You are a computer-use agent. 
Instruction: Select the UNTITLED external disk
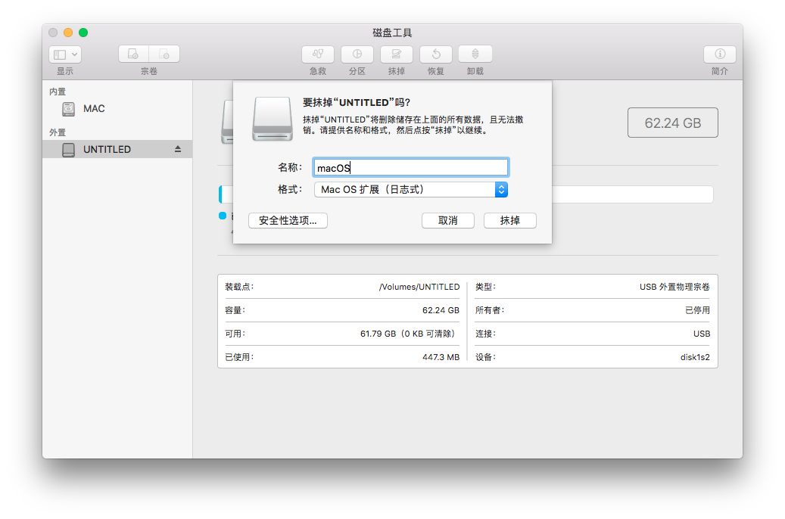click(x=117, y=149)
